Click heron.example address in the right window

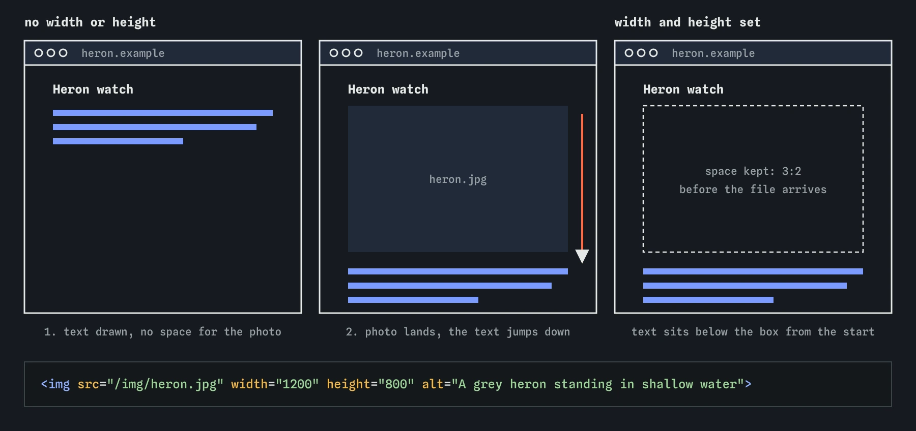713,53
